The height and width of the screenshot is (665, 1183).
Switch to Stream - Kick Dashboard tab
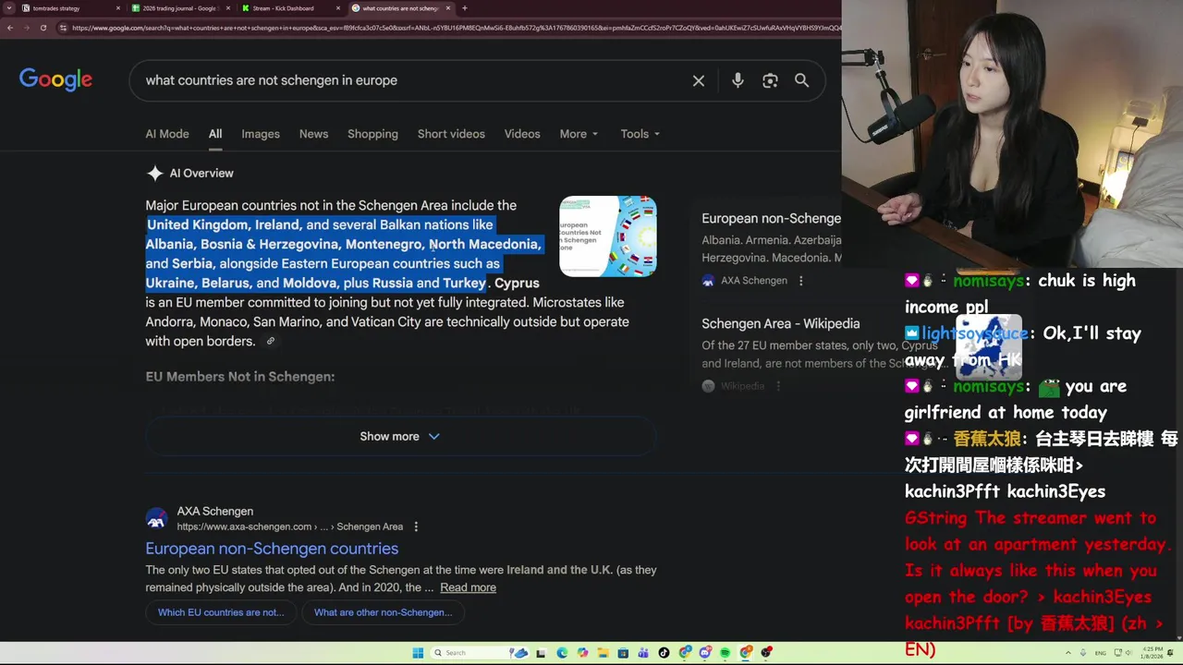click(x=289, y=8)
